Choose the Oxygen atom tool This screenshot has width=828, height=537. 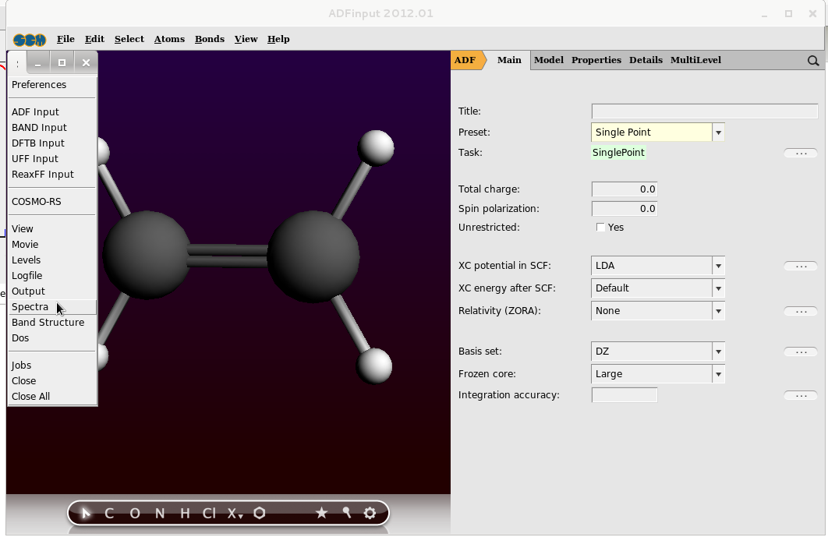135,513
